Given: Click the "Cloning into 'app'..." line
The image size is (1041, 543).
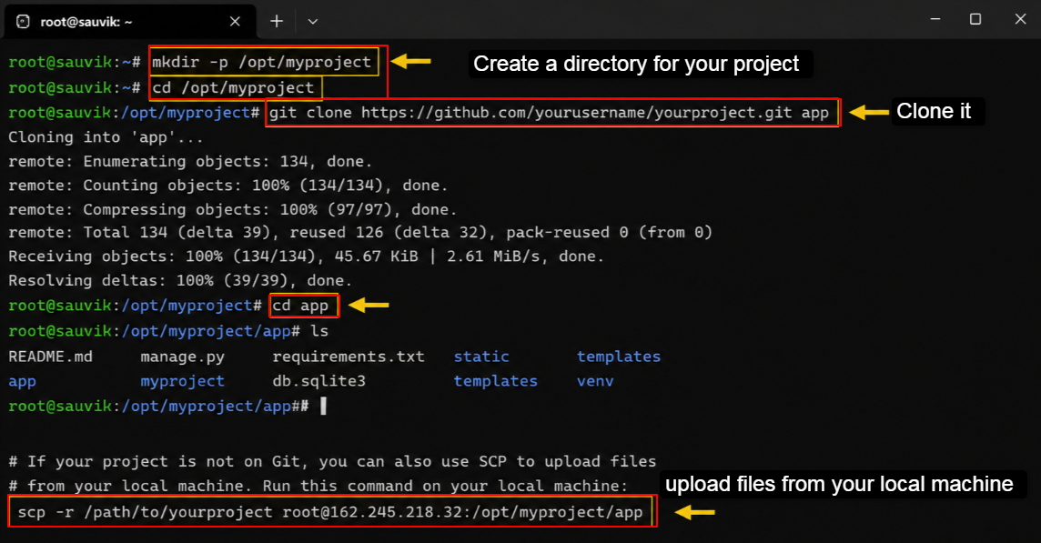Looking at the screenshot, I should click(106, 137).
